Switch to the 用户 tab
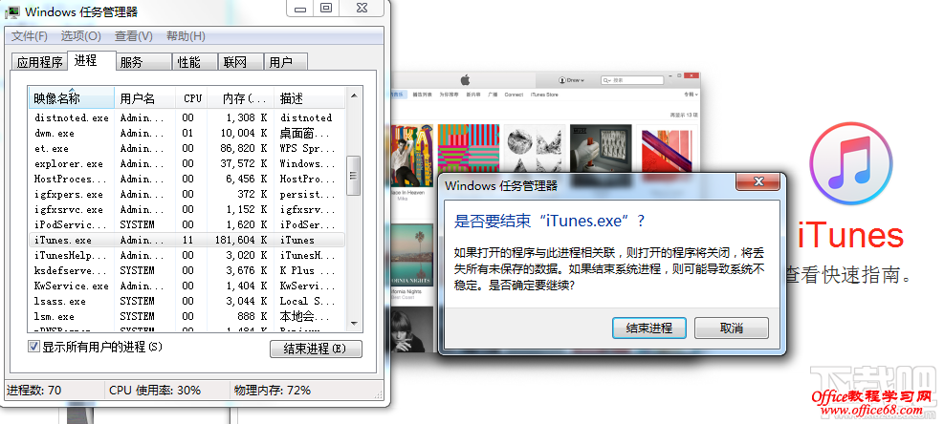 (x=286, y=62)
